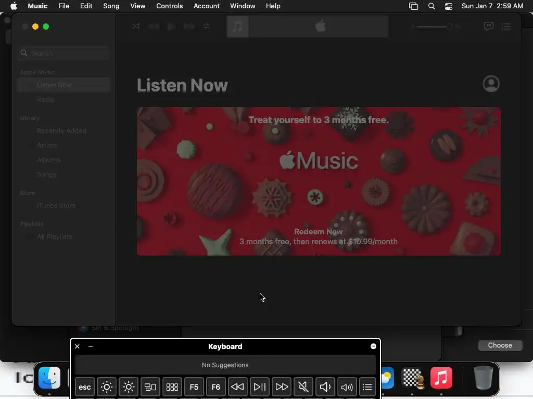Screen dimensions: 533x399
Task: Skip forward with the Music next track button
Action: coord(189,26)
